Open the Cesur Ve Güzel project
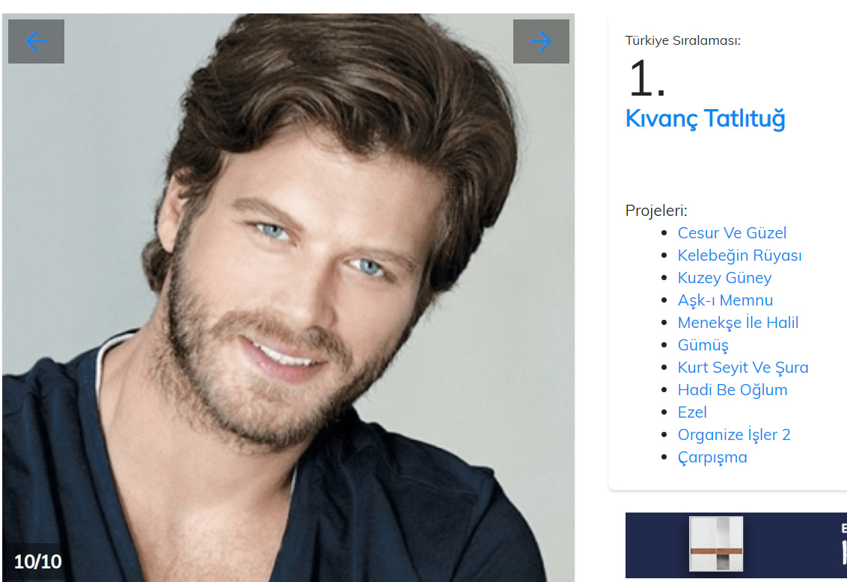Image resolution: width=847 pixels, height=582 pixels. 732,233
